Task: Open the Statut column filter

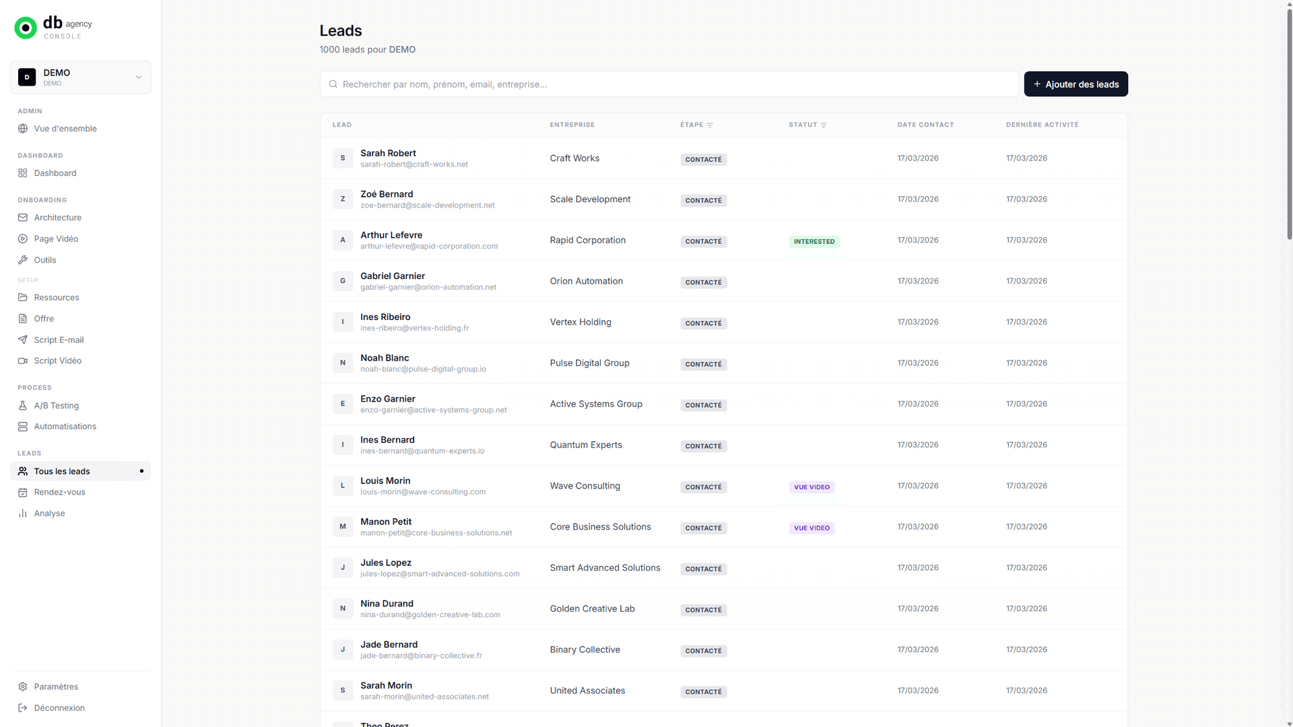Action: click(824, 125)
